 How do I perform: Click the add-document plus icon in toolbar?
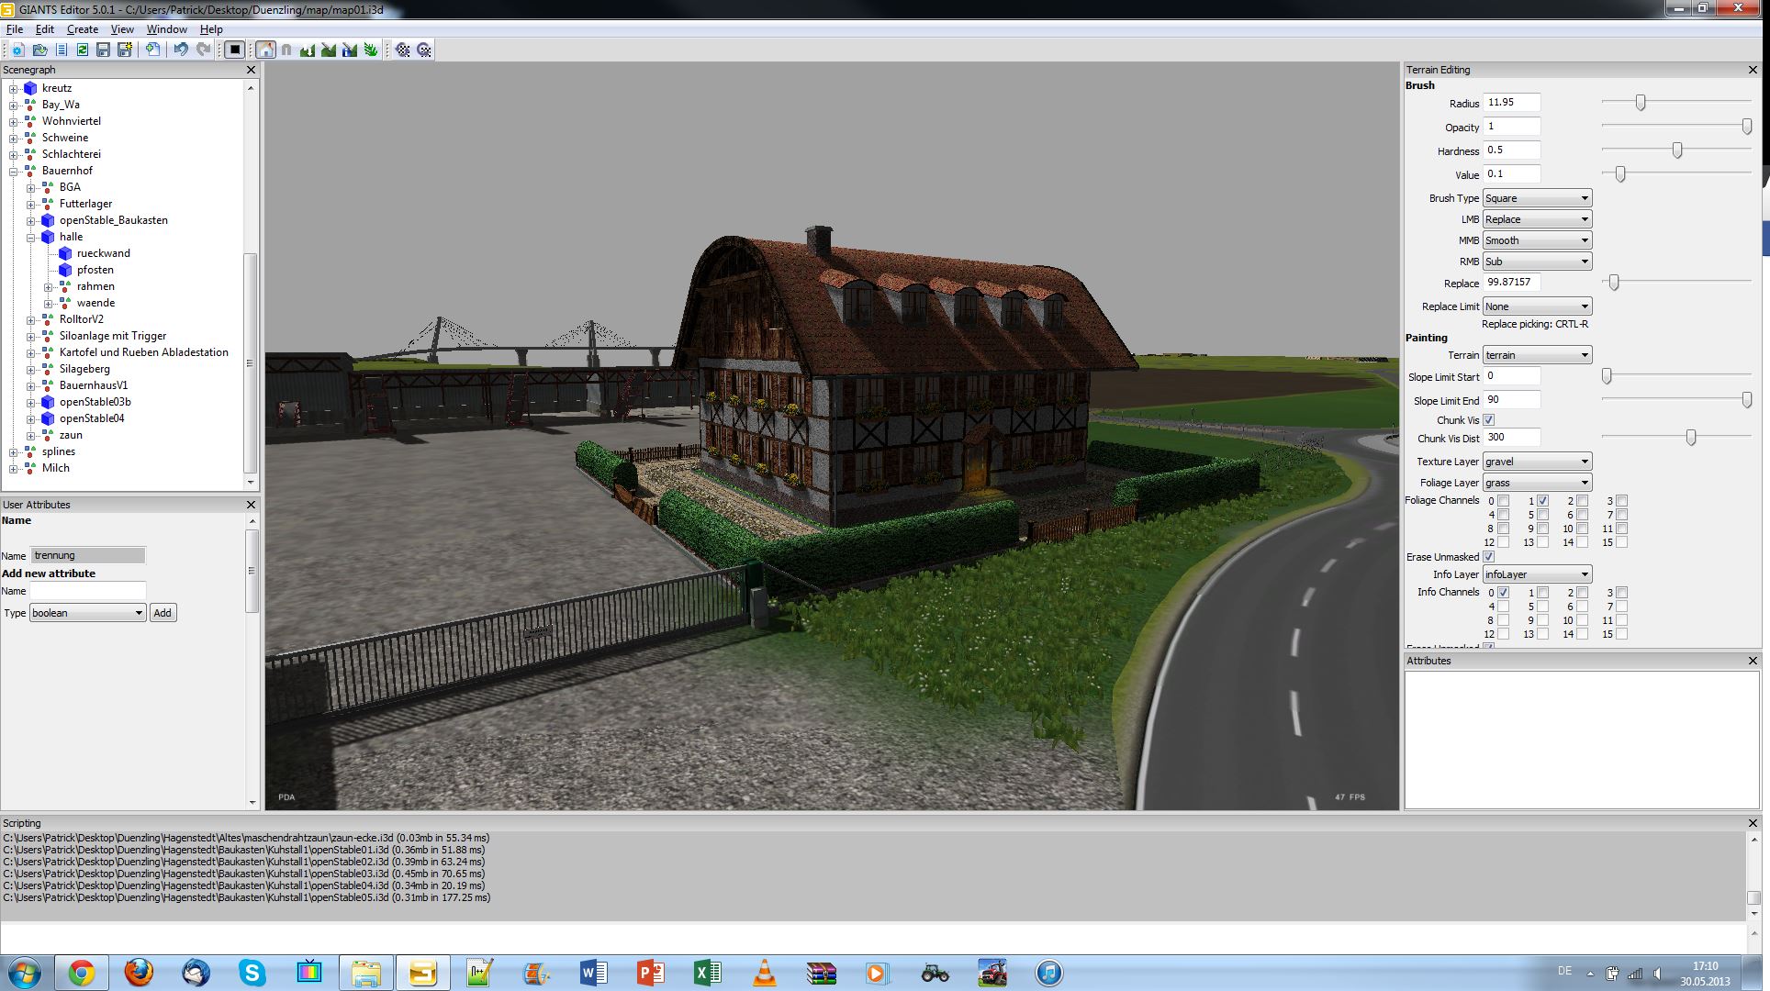(152, 50)
